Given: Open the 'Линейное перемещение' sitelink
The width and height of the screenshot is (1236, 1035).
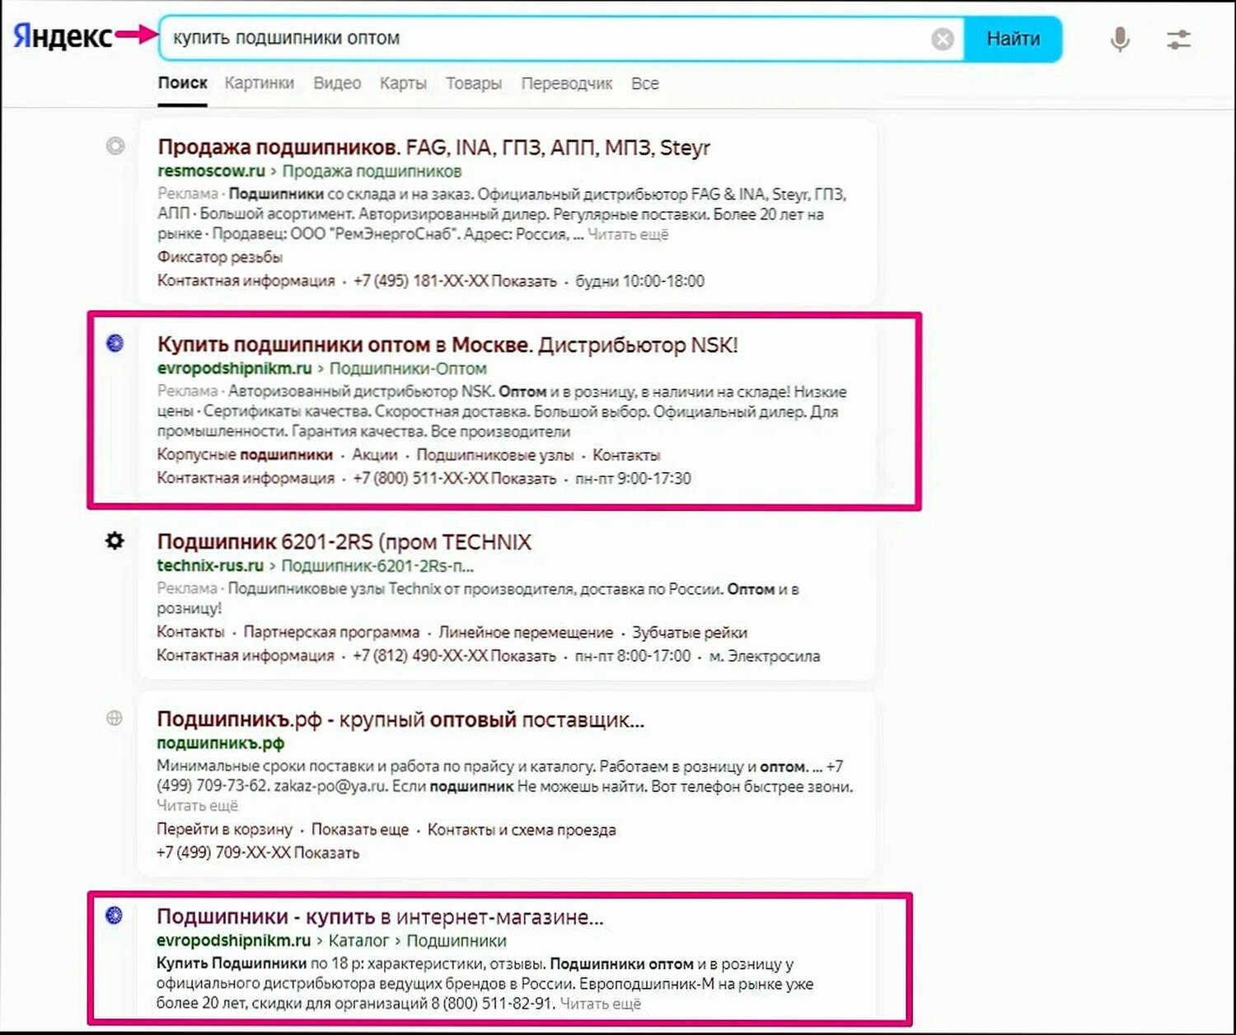Looking at the screenshot, I should coord(526,632).
